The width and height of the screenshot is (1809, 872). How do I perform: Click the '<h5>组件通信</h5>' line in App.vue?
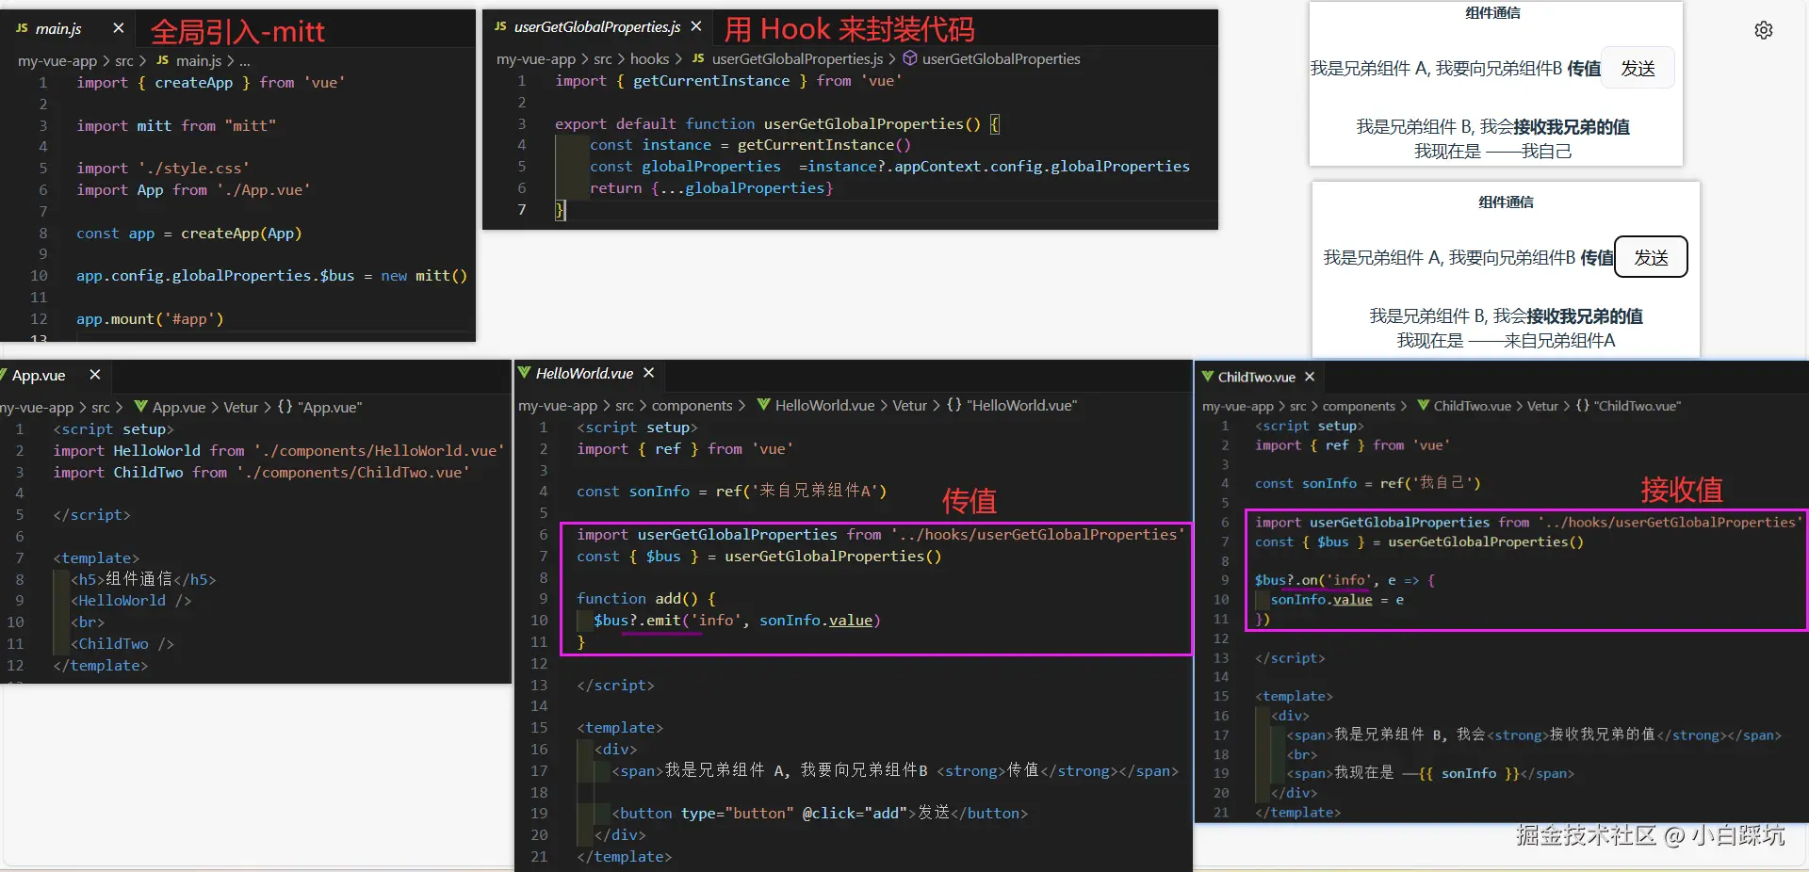[143, 579]
